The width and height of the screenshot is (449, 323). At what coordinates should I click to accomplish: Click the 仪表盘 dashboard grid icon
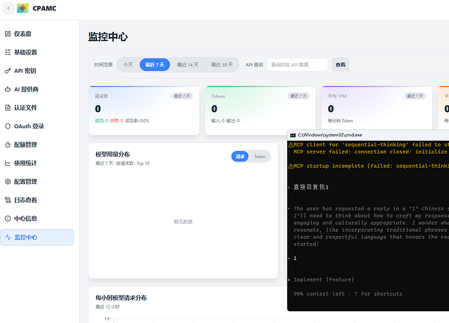[8, 34]
